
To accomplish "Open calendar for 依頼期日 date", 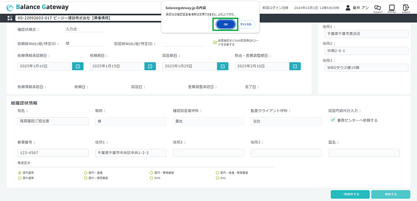I will pos(150,66).
